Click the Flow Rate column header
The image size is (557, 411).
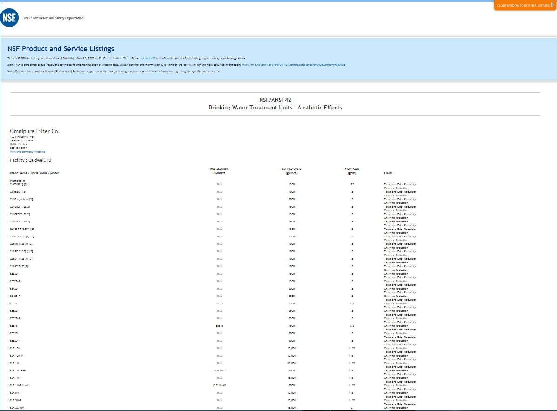(x=352, y=170)
